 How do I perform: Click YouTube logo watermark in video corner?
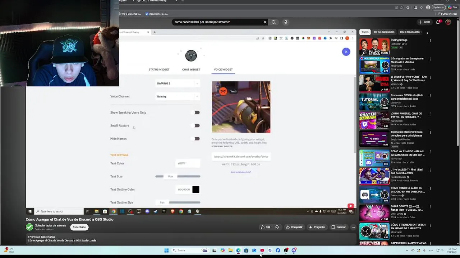351,206
